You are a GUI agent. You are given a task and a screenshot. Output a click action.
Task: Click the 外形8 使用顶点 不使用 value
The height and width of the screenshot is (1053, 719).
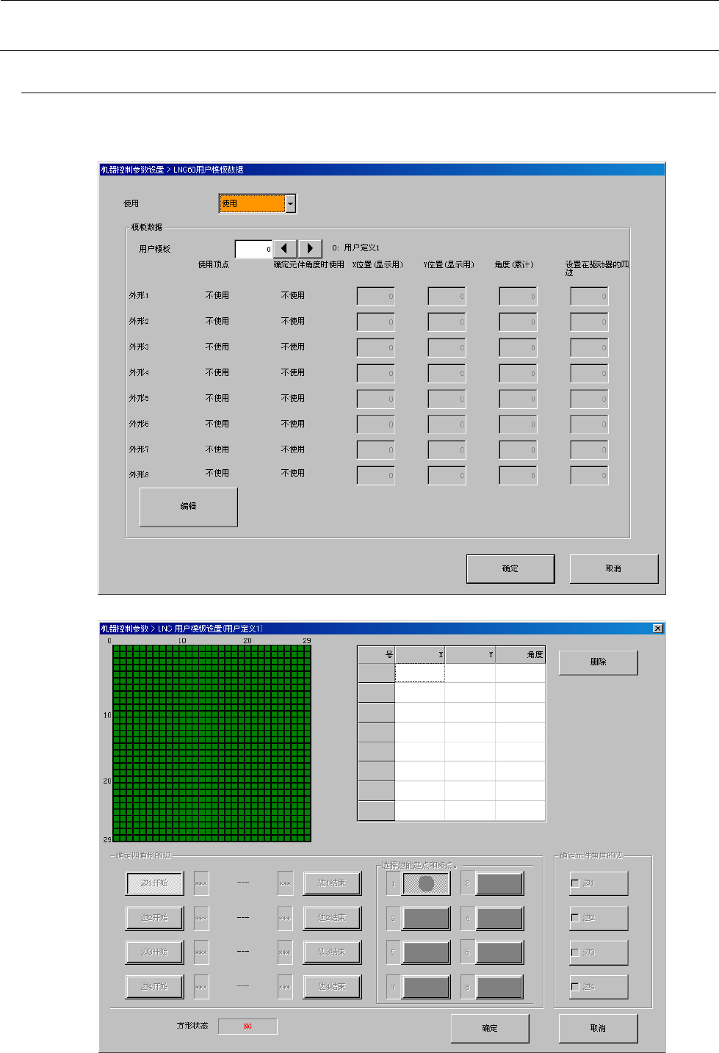click(217, 473)
